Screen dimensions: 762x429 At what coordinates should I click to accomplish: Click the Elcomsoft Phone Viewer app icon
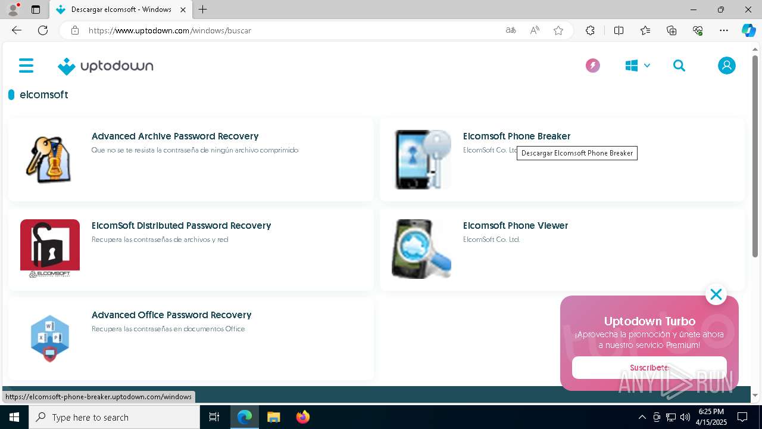421,249
